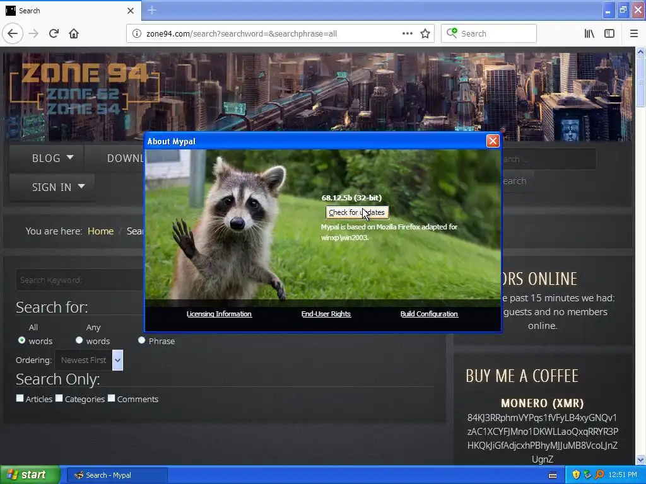The height and width of the screenshot is (484, 646).
Task: Close the Search tab
Action: coord(130,11)
